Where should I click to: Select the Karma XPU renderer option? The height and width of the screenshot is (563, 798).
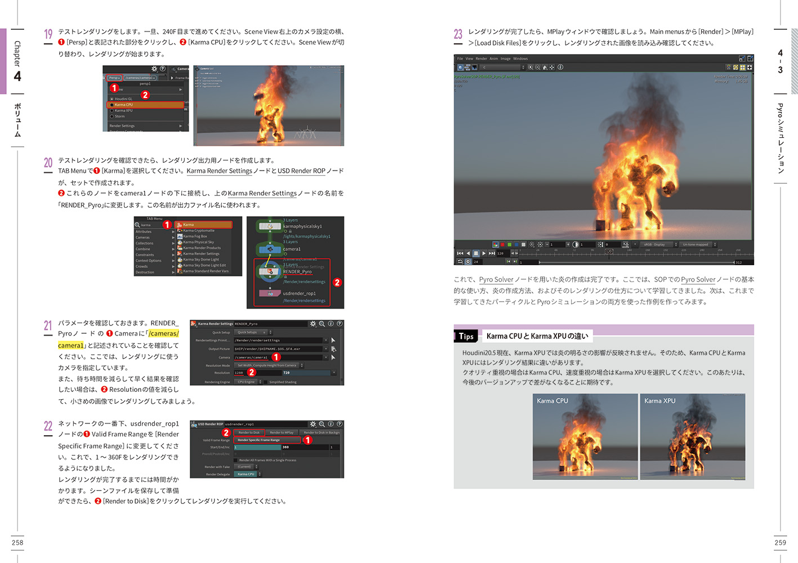click(x=112, y=111)
